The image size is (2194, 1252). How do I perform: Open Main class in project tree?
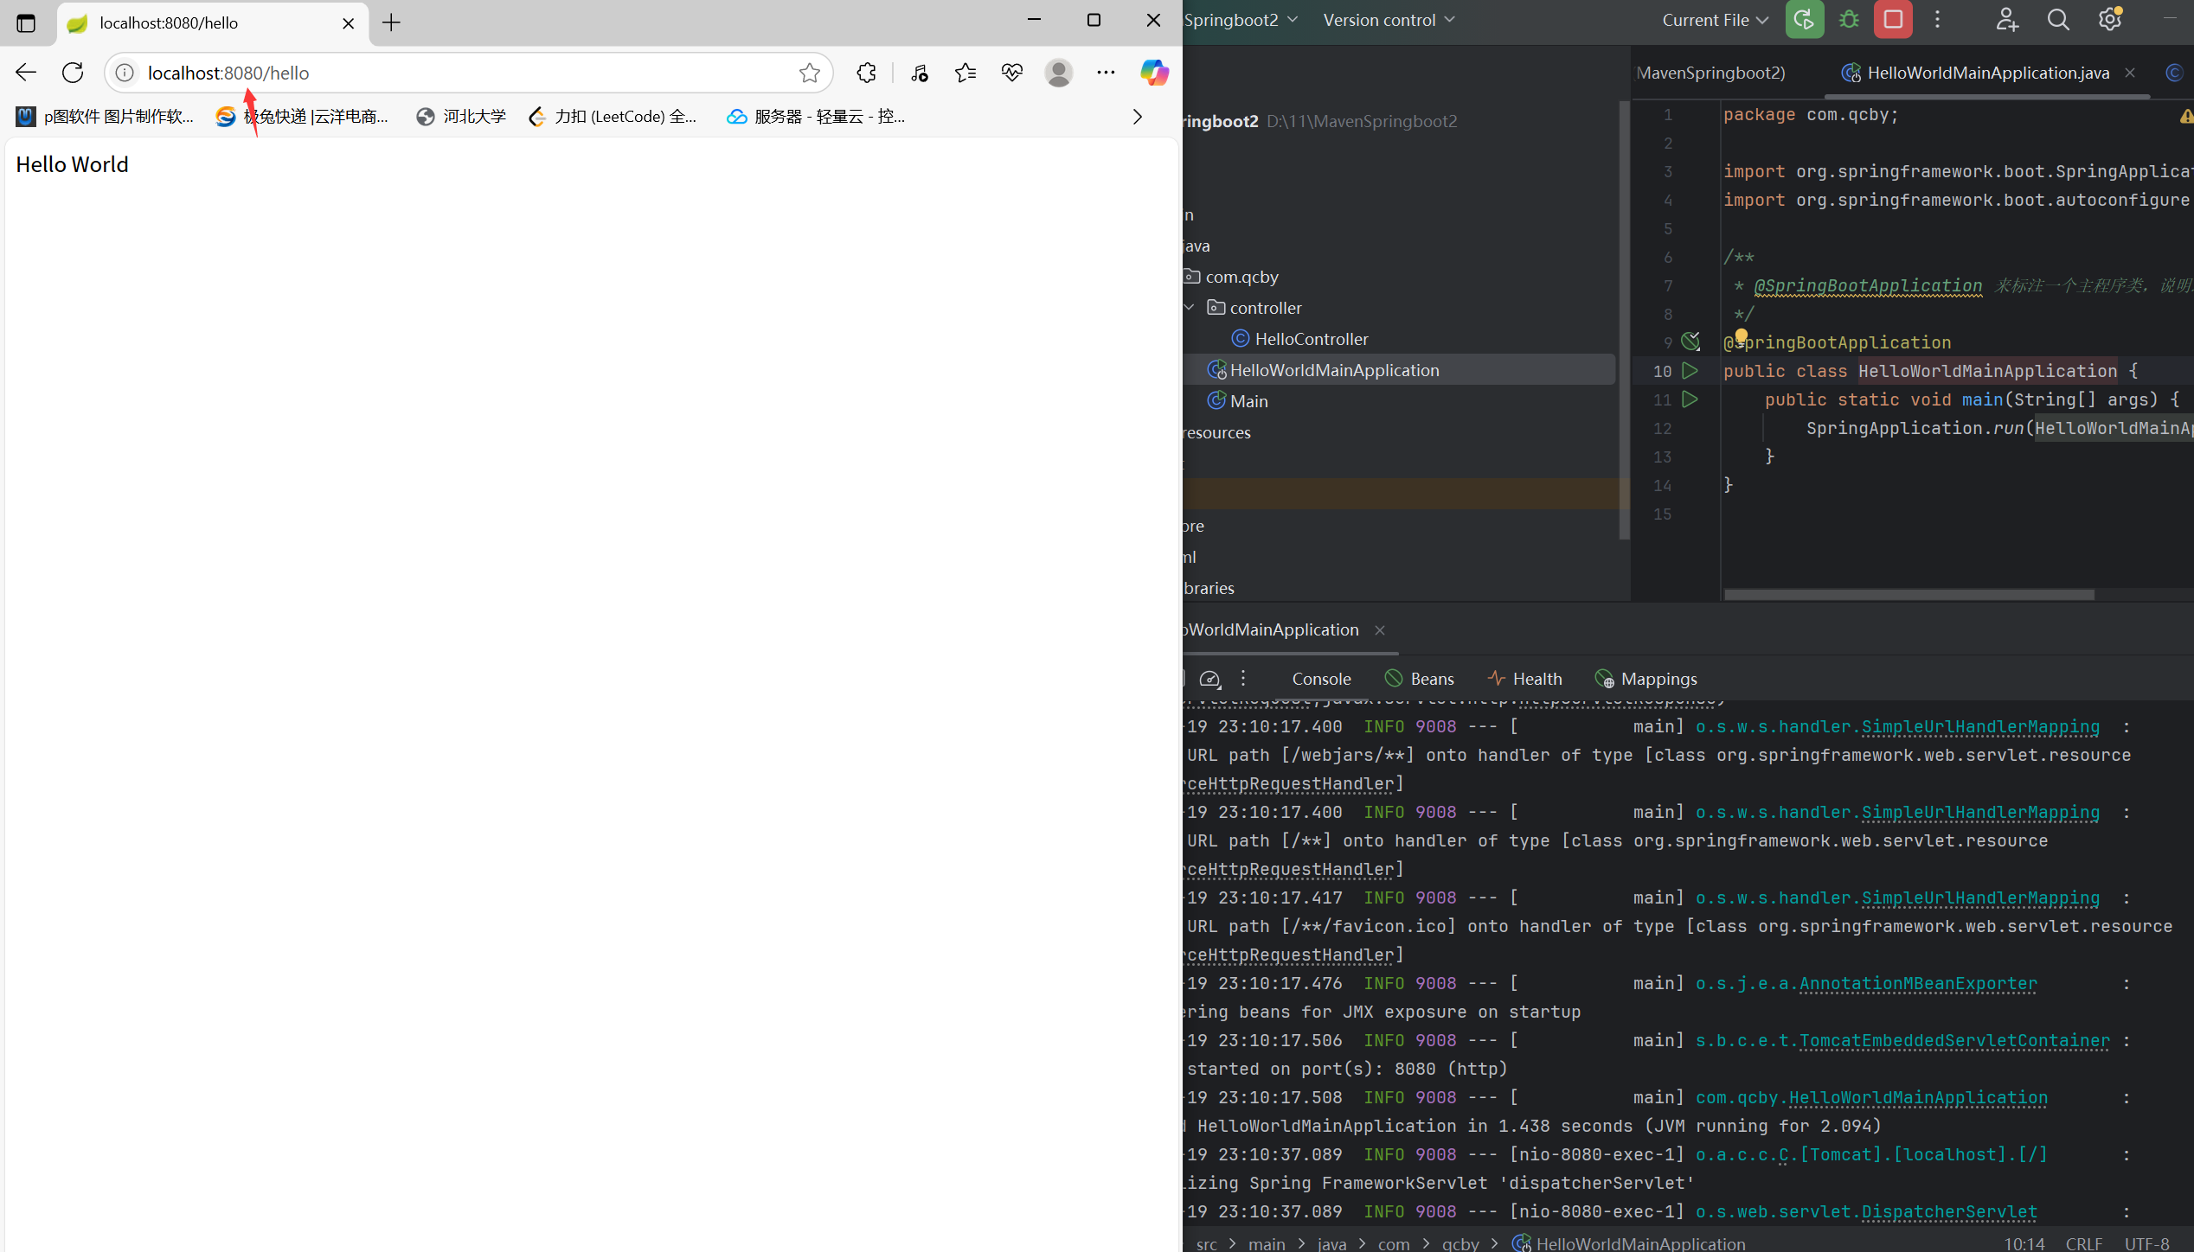click(x=1248, y=401)
